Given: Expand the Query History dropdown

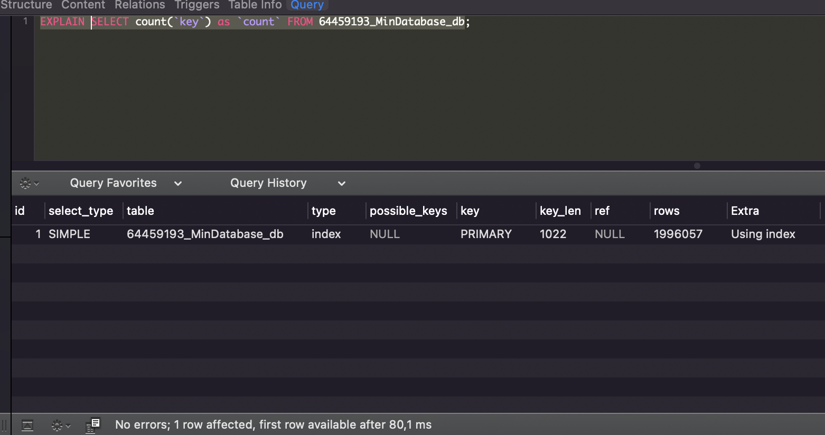Looking at the screenshot, I should pyautogui.click(x=341, y=183).
